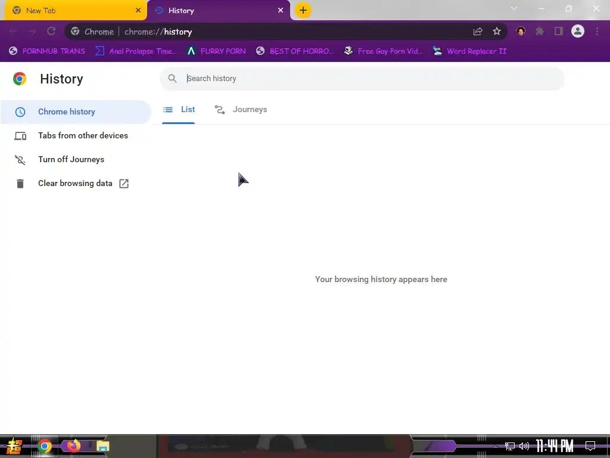Click the external link icon next to Clear browsing data

coord(124,184)
